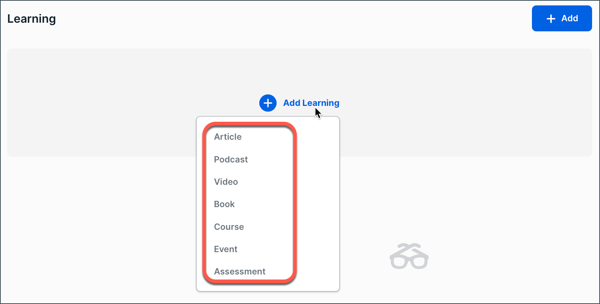Viewport: 600px width, 304px height.
Task: Open the Add Learning link text
Action: tap(311, 103)
